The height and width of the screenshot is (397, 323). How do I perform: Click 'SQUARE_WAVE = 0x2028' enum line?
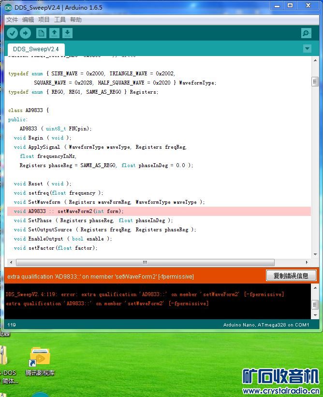click(x=125, y=83)
